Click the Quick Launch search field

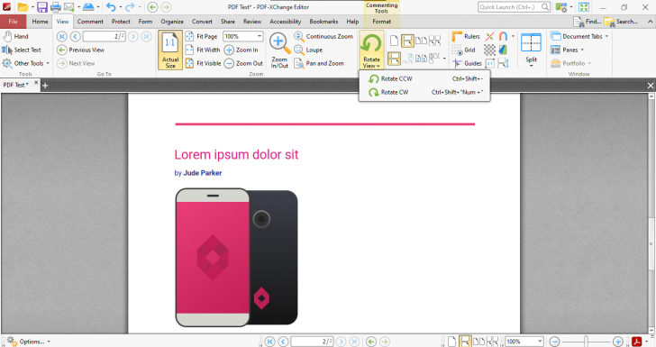[514, 6]
